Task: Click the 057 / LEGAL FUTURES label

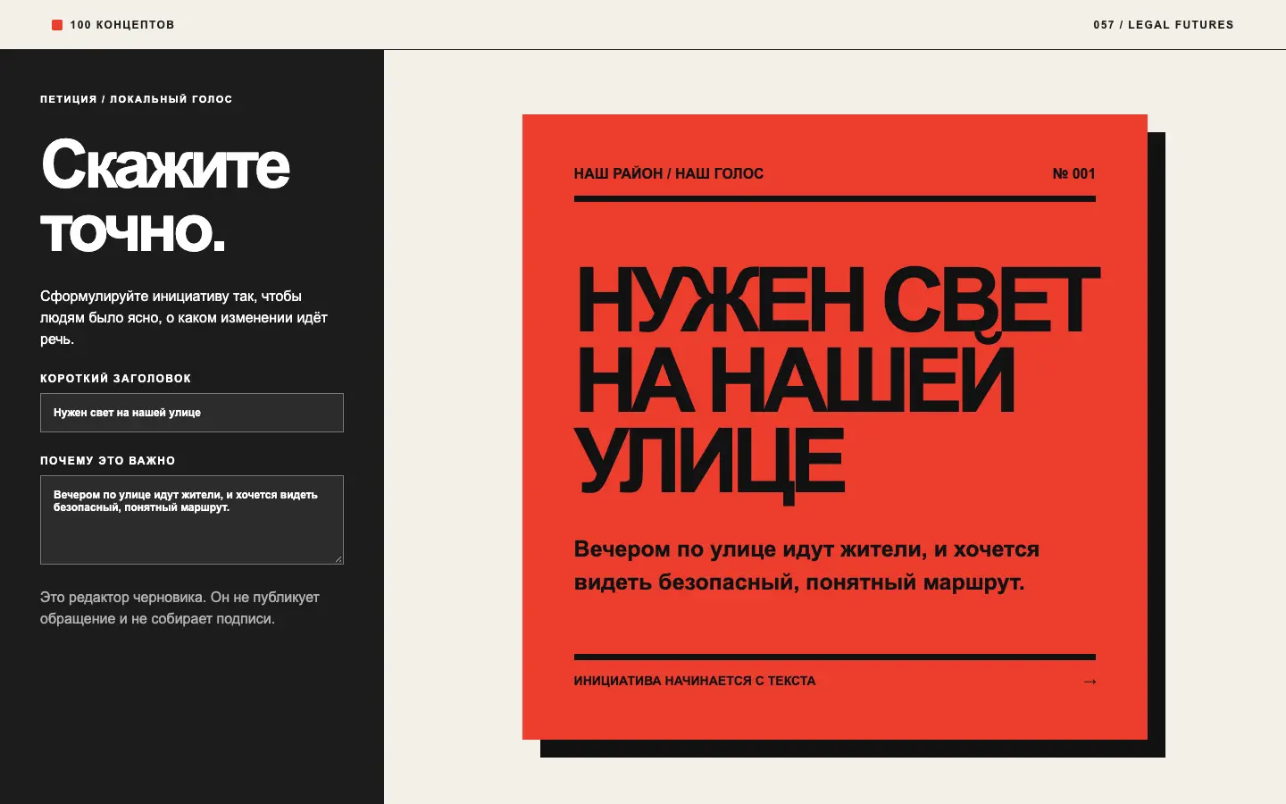Action: click(1163, 25)
